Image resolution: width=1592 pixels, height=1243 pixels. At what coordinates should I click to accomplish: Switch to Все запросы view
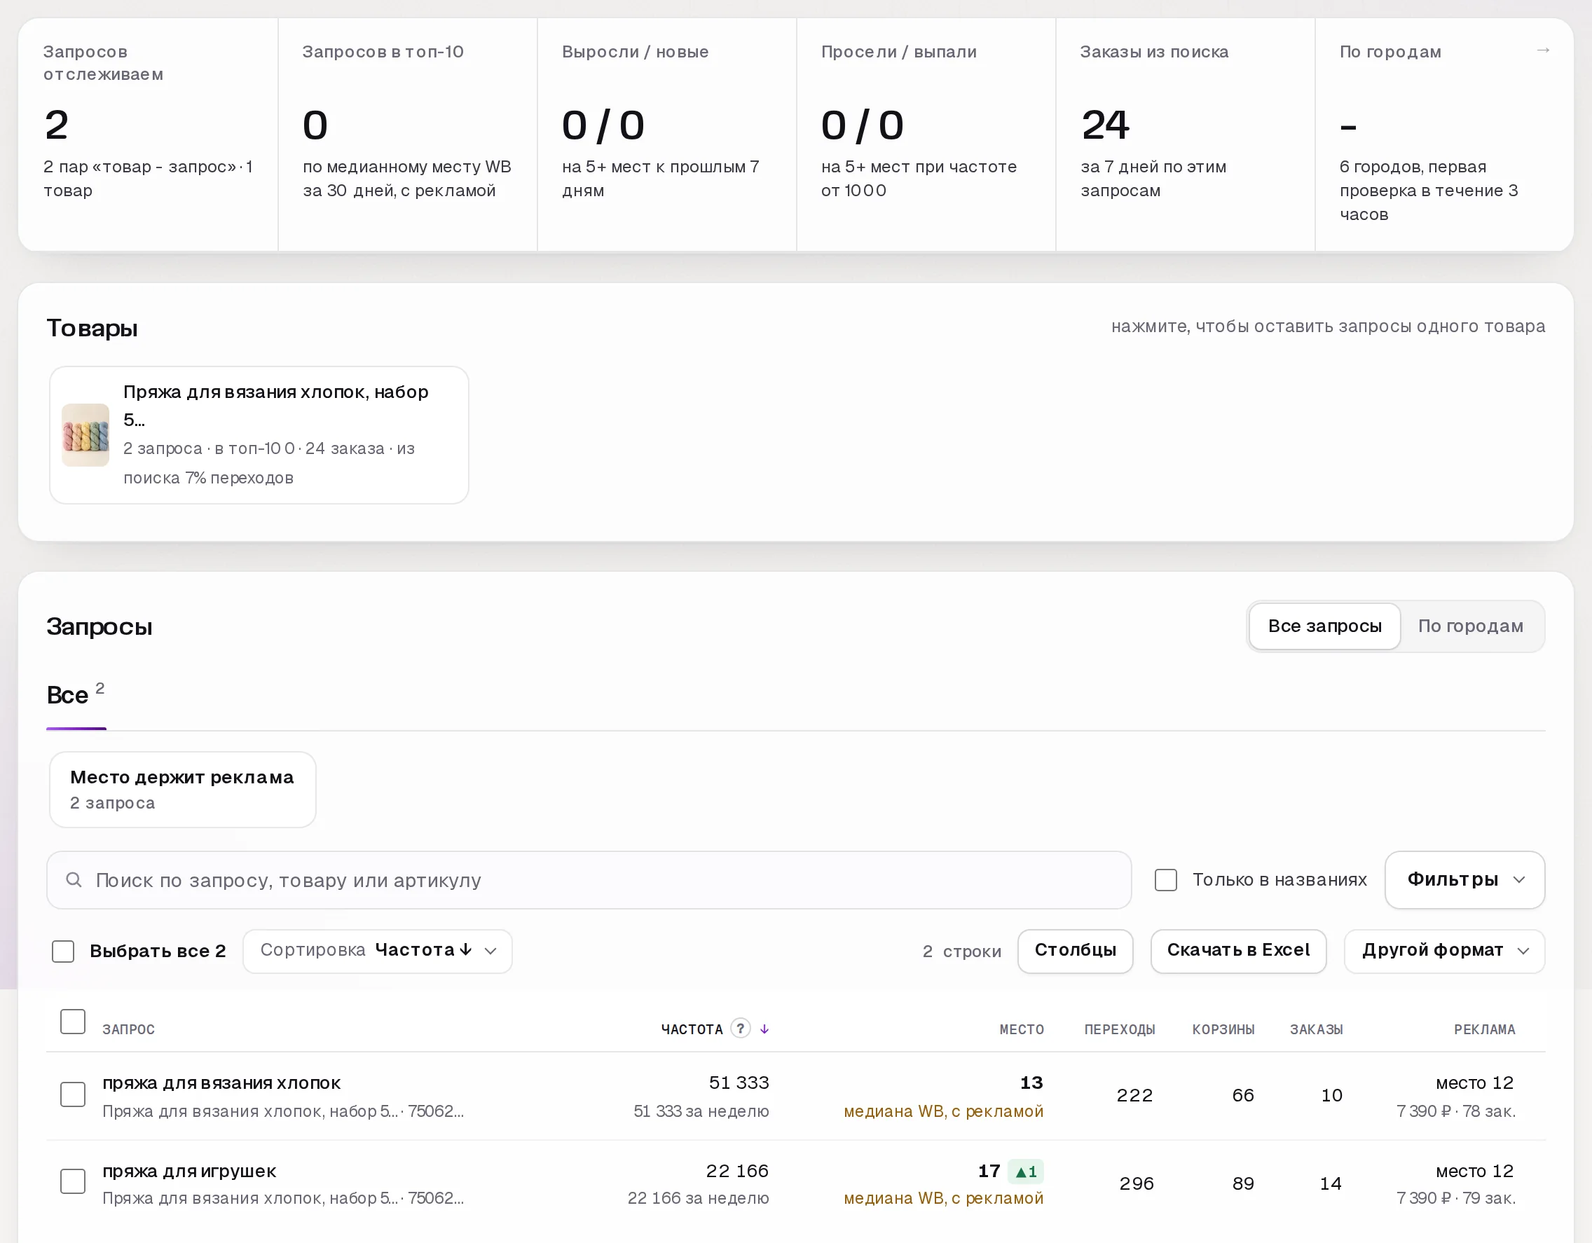click(1324, 626)
